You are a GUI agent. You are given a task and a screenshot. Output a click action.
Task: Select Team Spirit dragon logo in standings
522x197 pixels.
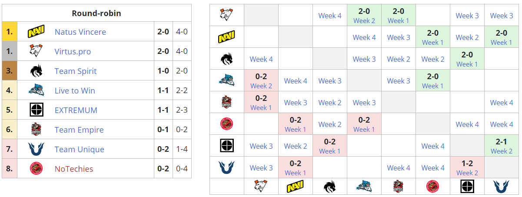pos(37,71)
